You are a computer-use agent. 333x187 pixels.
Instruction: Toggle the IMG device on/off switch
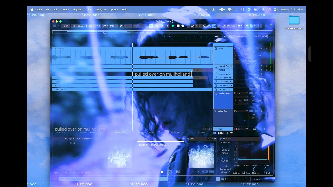(188, 139)
